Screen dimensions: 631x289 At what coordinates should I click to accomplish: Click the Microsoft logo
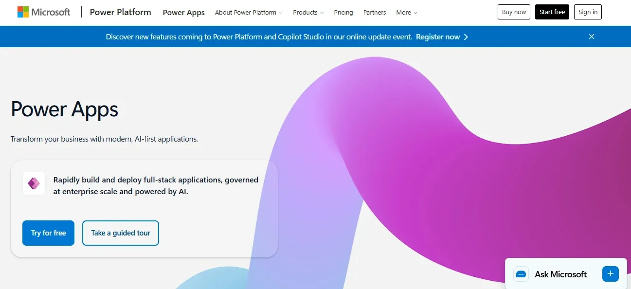tap(44, 12)
